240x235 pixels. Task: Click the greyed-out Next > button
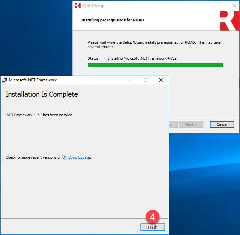tap(191, 124)
